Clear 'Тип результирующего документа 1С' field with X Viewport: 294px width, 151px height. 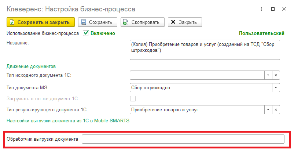[276, 110]
